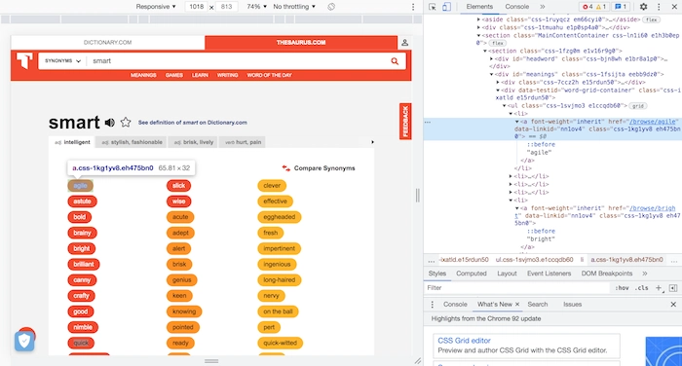Toggle computed styles sidebar icon
The height and width of the screenshot is (366, 682).
pos(673,288)
